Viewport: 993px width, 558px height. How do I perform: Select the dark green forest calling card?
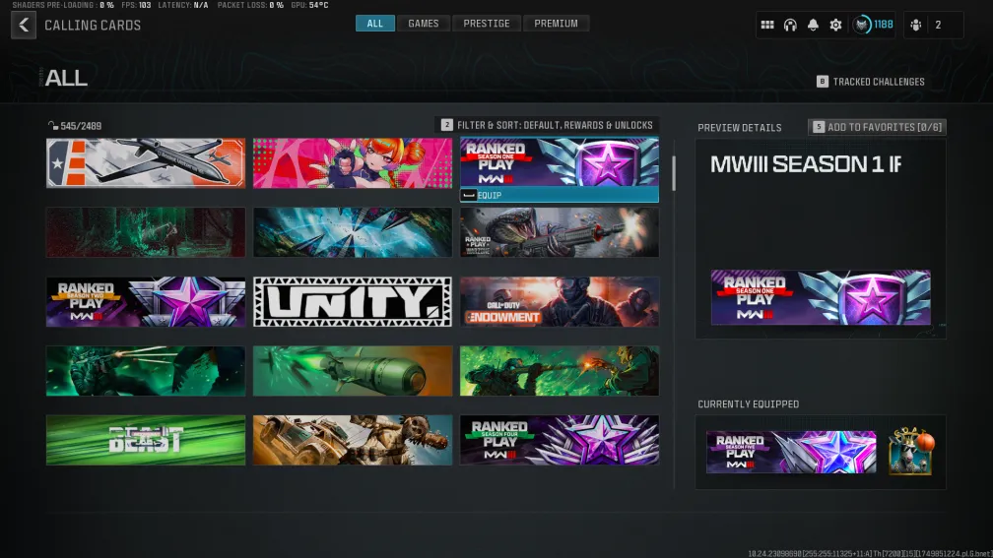pos(146,232)
